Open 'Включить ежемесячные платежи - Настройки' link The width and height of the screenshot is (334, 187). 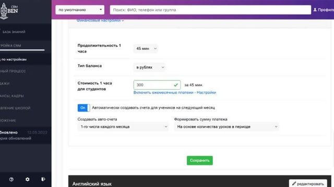tap(175, 92)
